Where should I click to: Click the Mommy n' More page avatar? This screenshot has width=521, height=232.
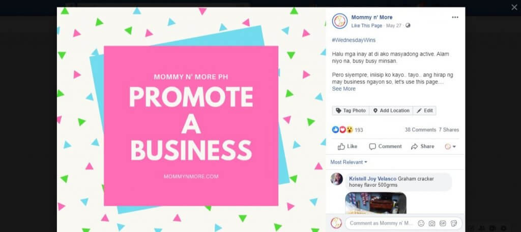point(339,21)
